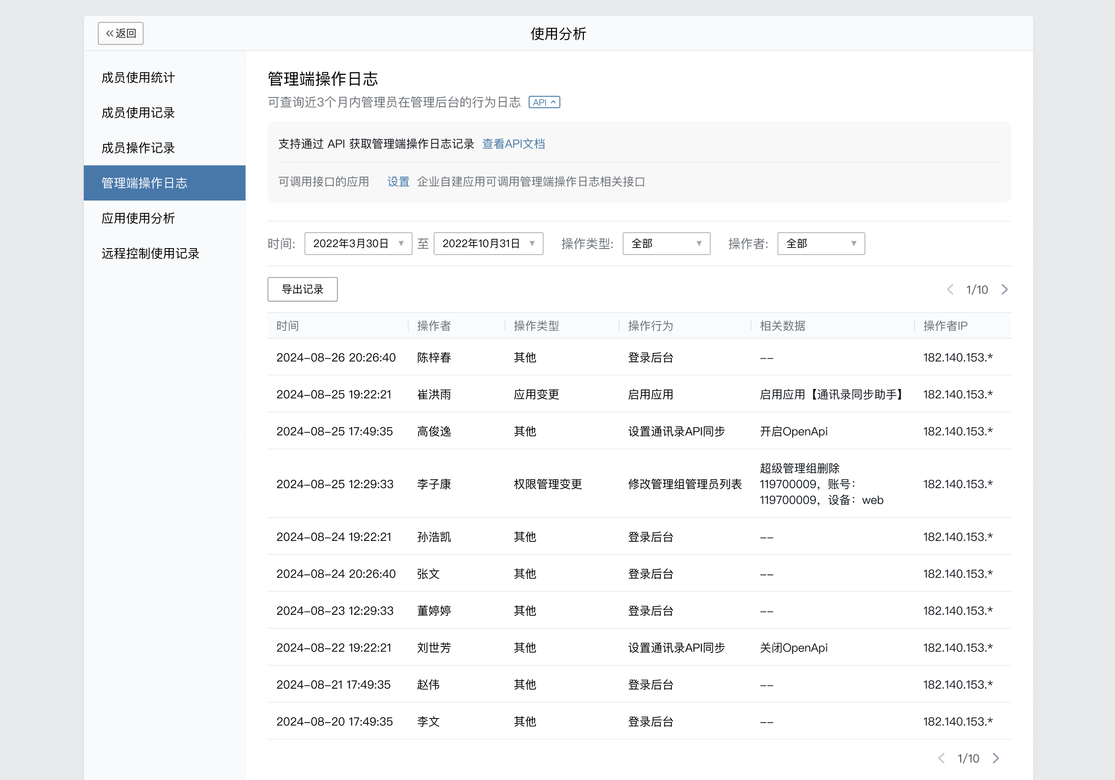Screen dimensions: 1115x780
Task: Click the 李子康 权限管理变更 log row
Action: (x=548, y=484)
